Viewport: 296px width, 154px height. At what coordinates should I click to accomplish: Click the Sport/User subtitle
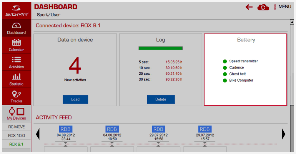[x=48, y=15]
